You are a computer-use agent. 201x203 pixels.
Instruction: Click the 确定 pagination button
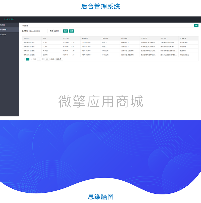pos(47,59)
